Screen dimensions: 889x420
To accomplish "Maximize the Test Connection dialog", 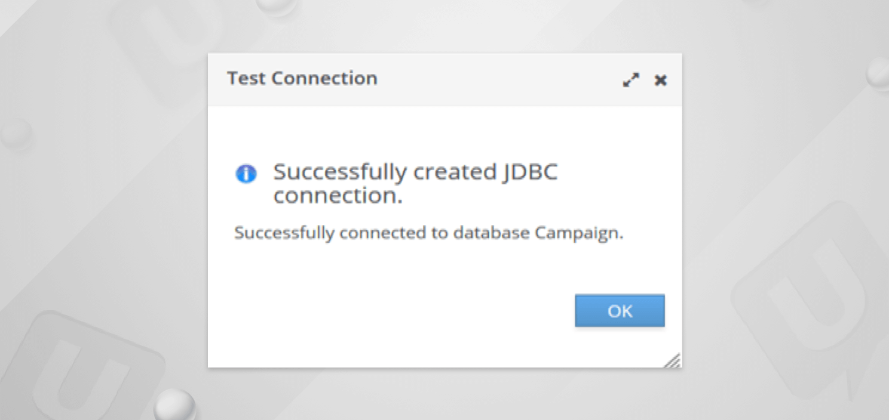I will point(631,80).
